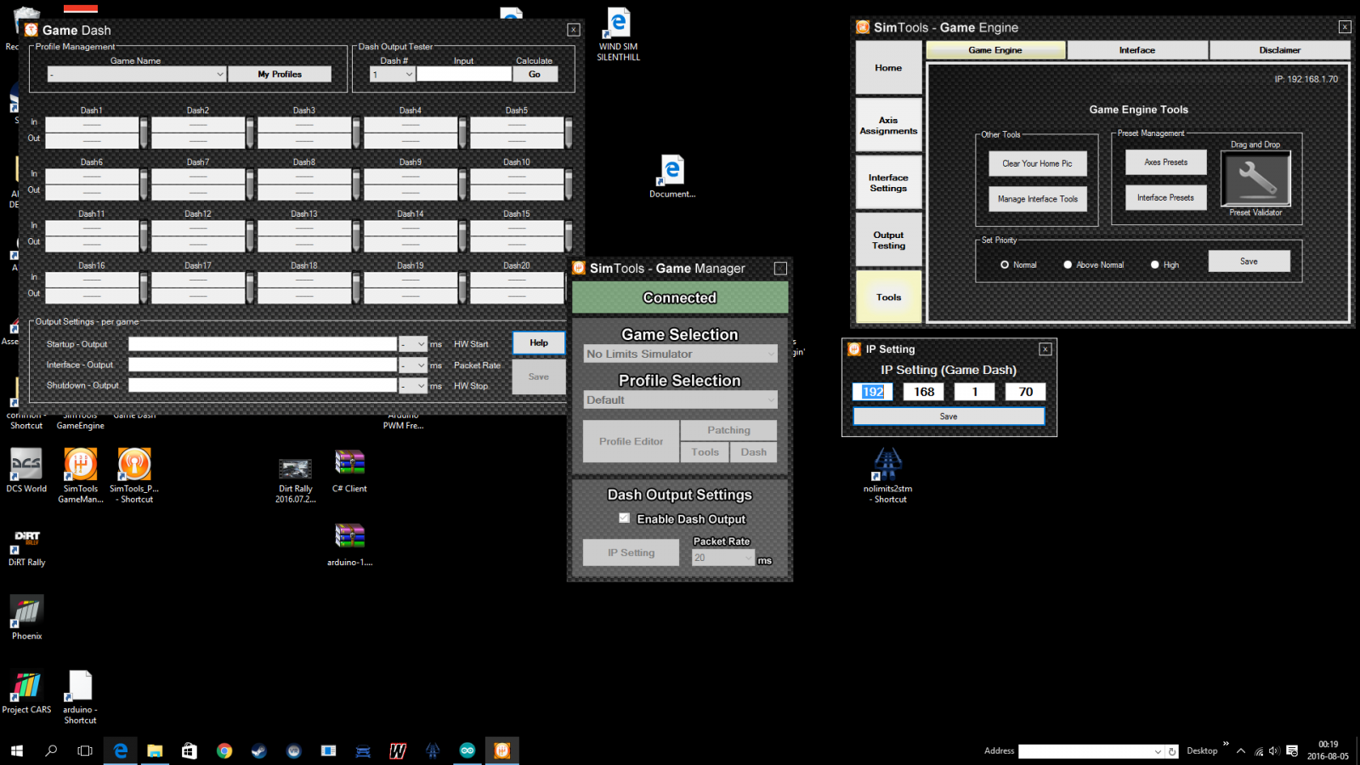Viewport: 1360px width, 765px height.
Task: Open the Document desktop file icon
Action: 671,177
